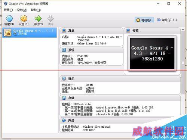Click the Audio (声音) speaker icon
This screenshot has width=187, height=140.
64,120
